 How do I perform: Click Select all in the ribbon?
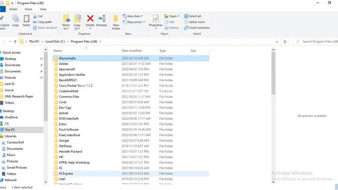[192, 16]
